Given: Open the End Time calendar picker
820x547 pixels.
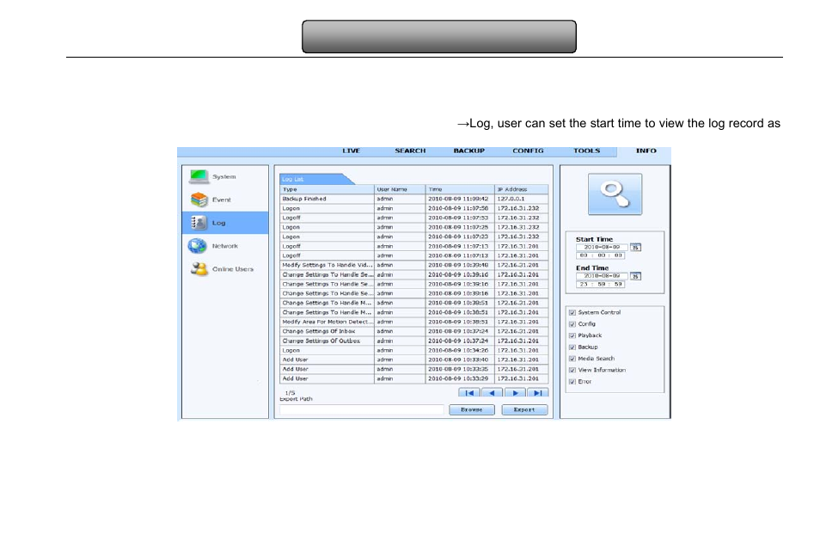Looking at the screenshot, I should 635,276.
